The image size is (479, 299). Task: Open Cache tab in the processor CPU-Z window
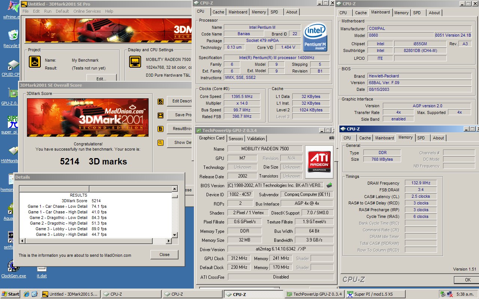pyautogui.click(x=219, y=12)
